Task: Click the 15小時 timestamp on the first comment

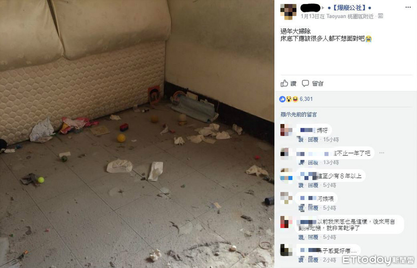Action: click(x=331, y=140)
